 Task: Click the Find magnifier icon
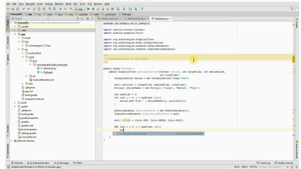pos(50,9)
